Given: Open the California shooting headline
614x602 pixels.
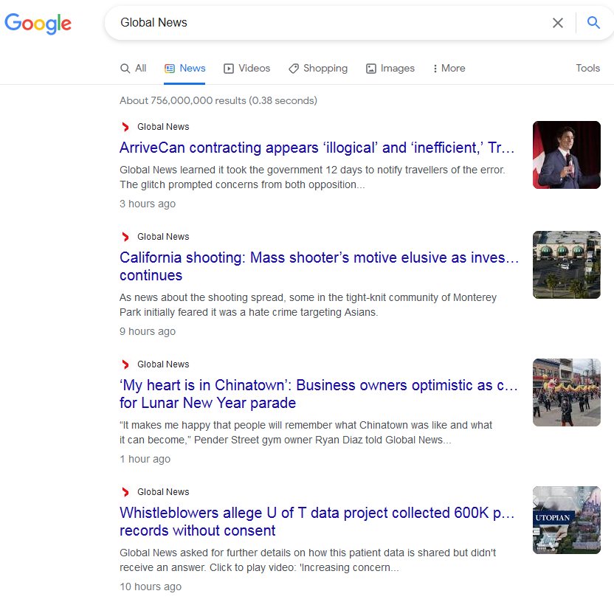Looking at the screenshot, I should click(319, 266).
